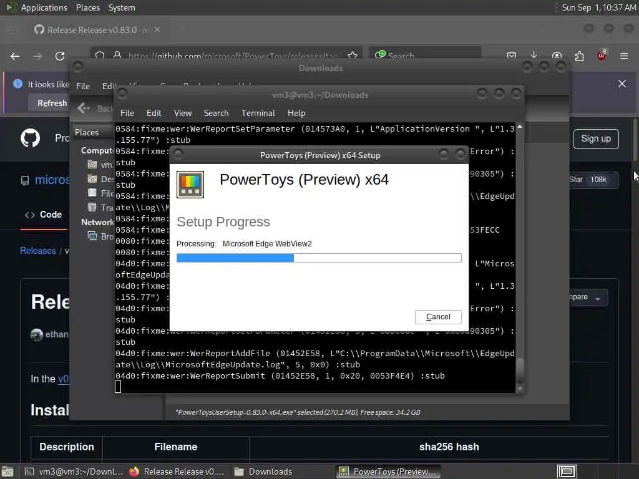Viewport: 639px width, 479px height.
Task: Click the terminal scrollbar up arrow
Action: click(520, 127)
